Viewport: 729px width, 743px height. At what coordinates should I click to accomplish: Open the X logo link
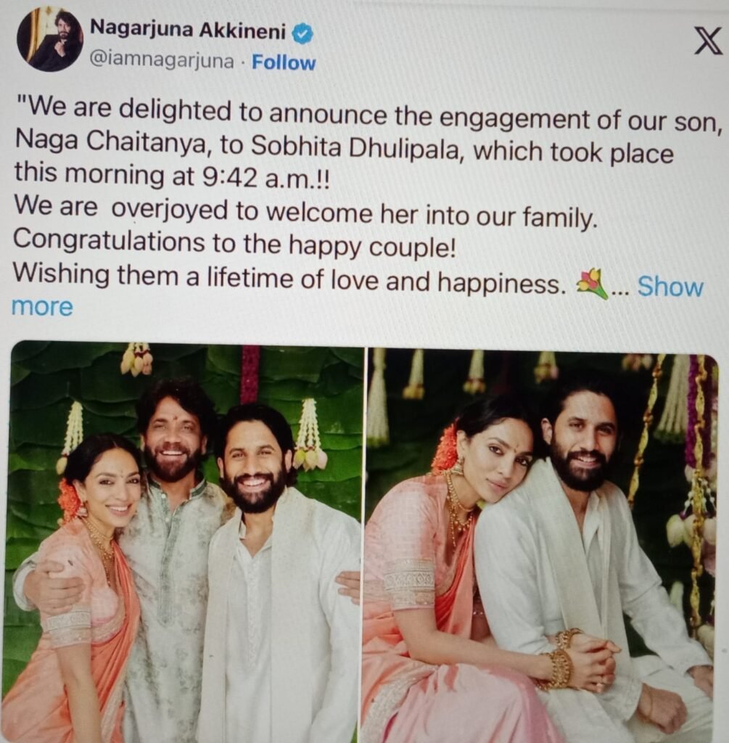(x=708, y=41)
